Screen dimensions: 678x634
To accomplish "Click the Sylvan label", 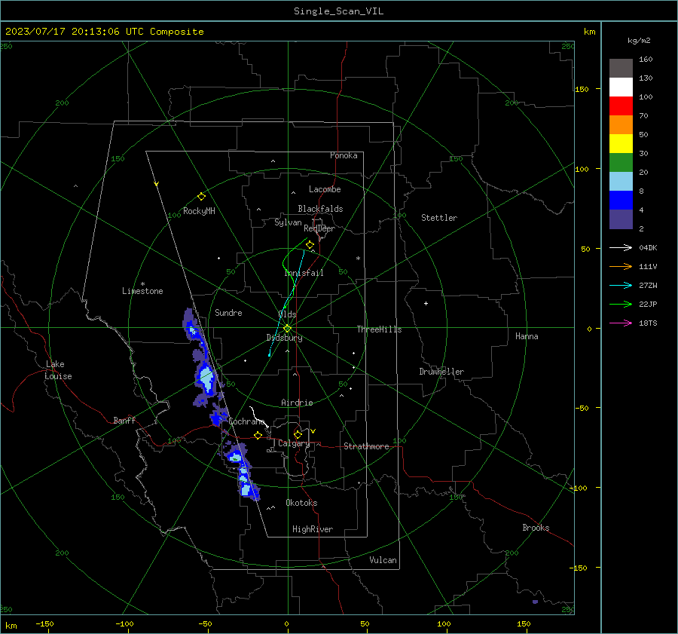I will [288, 223].
